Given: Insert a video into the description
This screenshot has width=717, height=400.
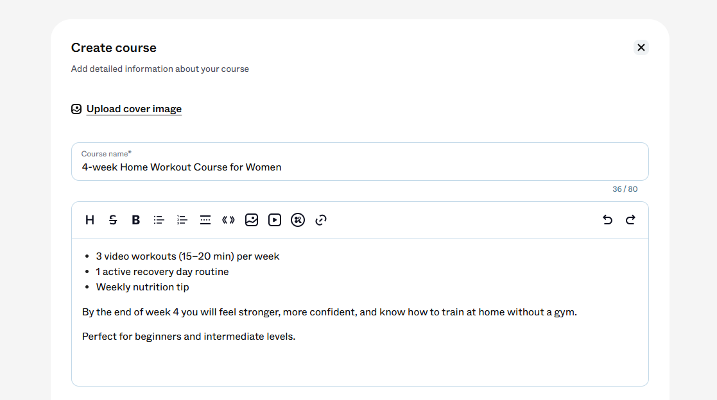Looking at the screenshot, I should click(274, 220).
